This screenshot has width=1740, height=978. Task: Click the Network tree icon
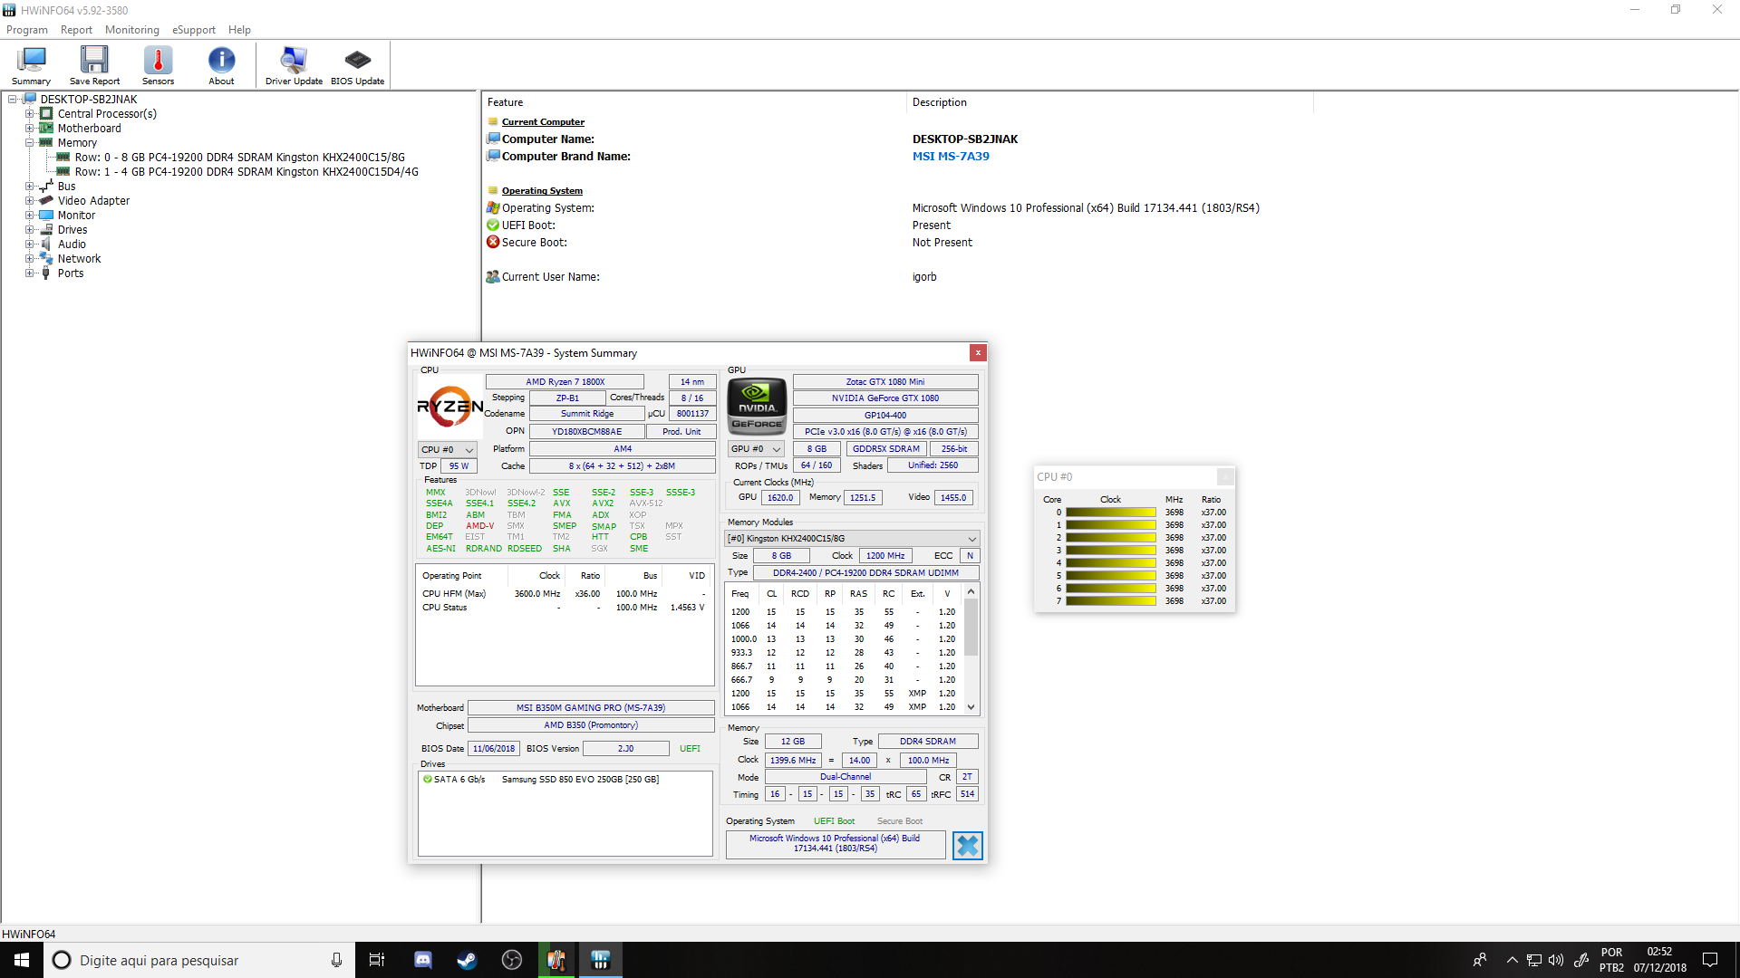(x=46, y=258)
